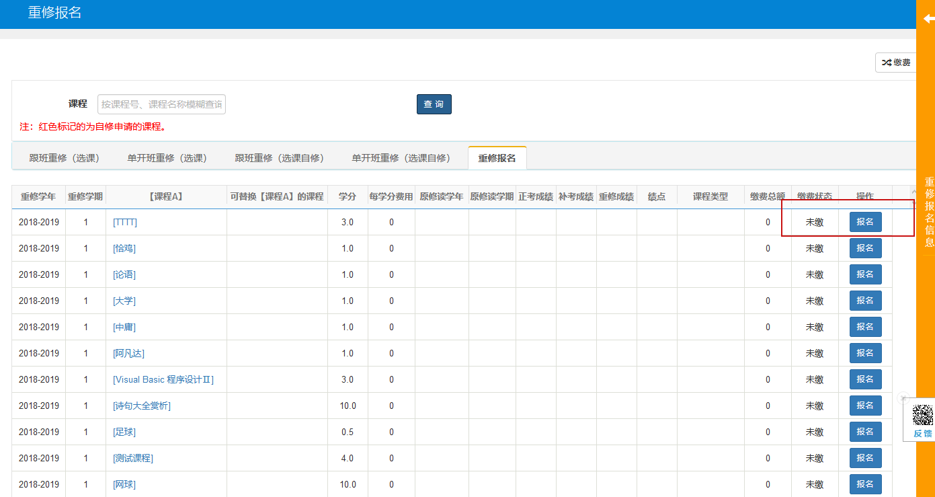Click the left arrow on the orange sidebar
Viewport: 935px width, 497px height.
[928, 20]
